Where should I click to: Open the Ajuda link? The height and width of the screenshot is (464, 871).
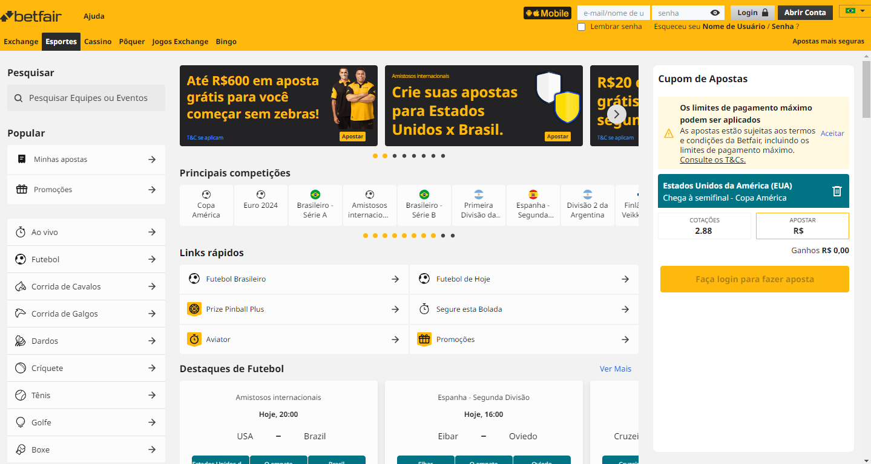pos(94,16)
